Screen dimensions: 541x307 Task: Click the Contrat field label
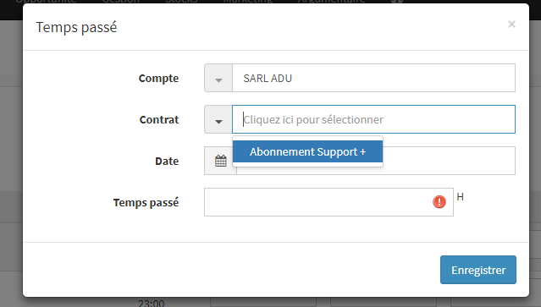pyautogui.click(x=159, y=119)
